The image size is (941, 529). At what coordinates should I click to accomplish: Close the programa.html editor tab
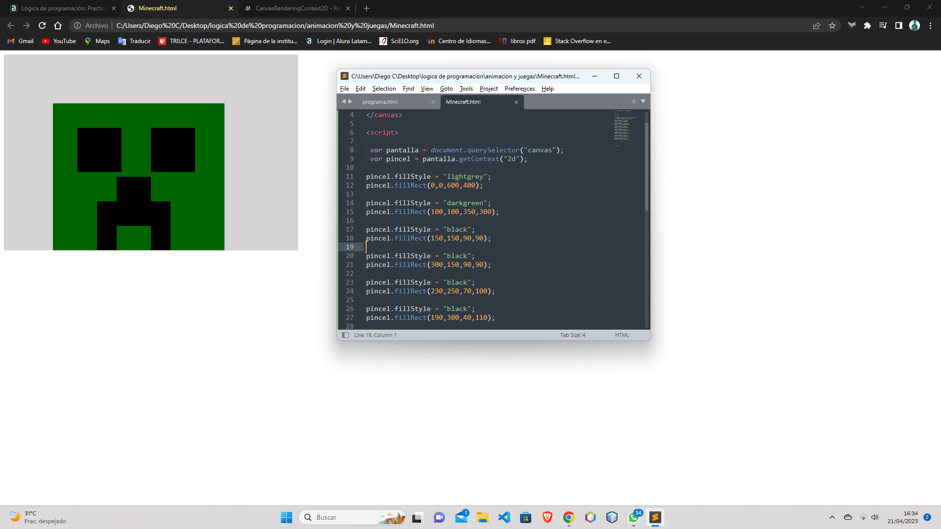pyautogui.click(x=433, y=102)
